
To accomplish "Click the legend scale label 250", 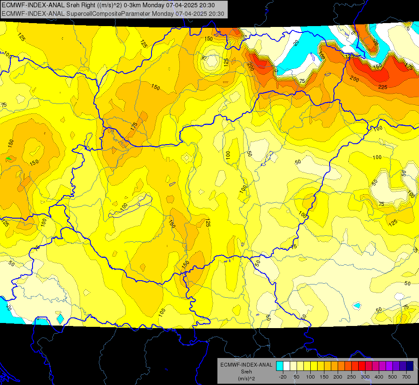I will (351, 377).
